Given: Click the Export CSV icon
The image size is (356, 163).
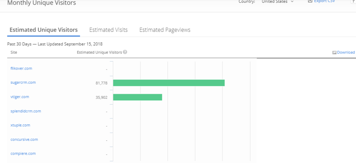Looking at the screenshot, I should pyautogui.click(x=310, y=1).
